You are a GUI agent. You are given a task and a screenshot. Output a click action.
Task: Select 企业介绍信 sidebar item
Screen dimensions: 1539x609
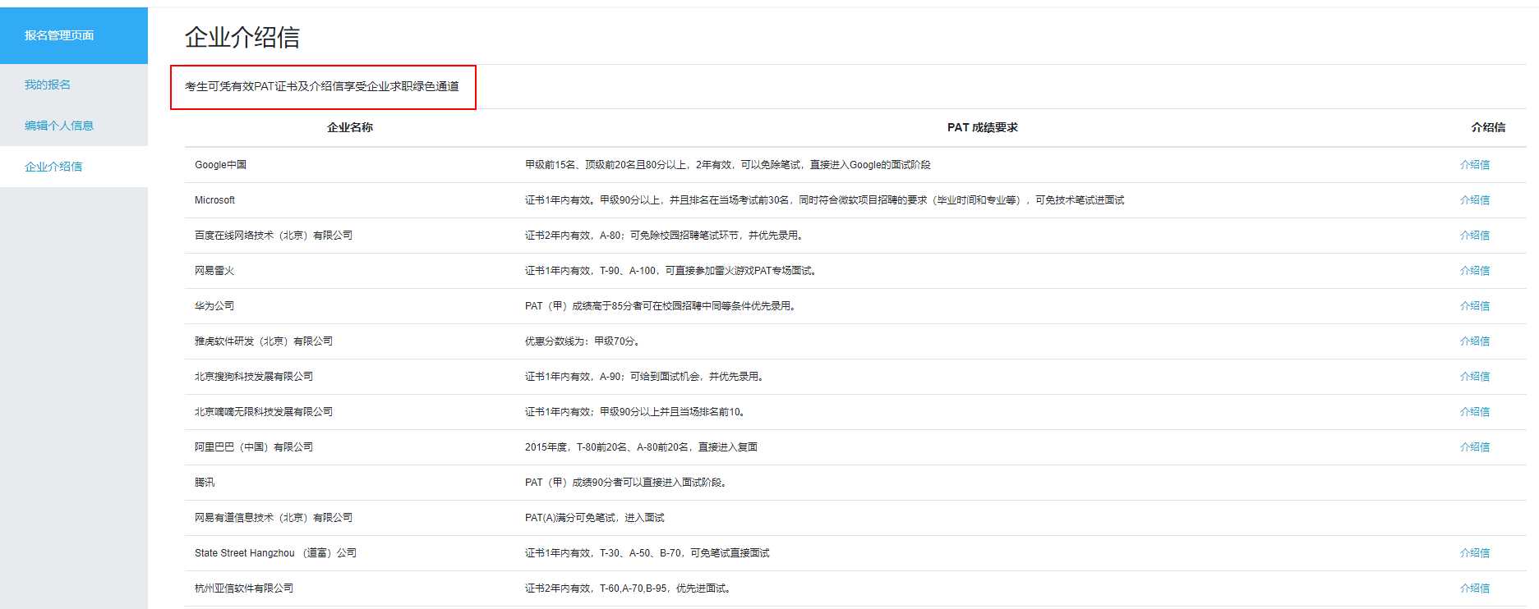pyautogui.click(x=53, y=167)
